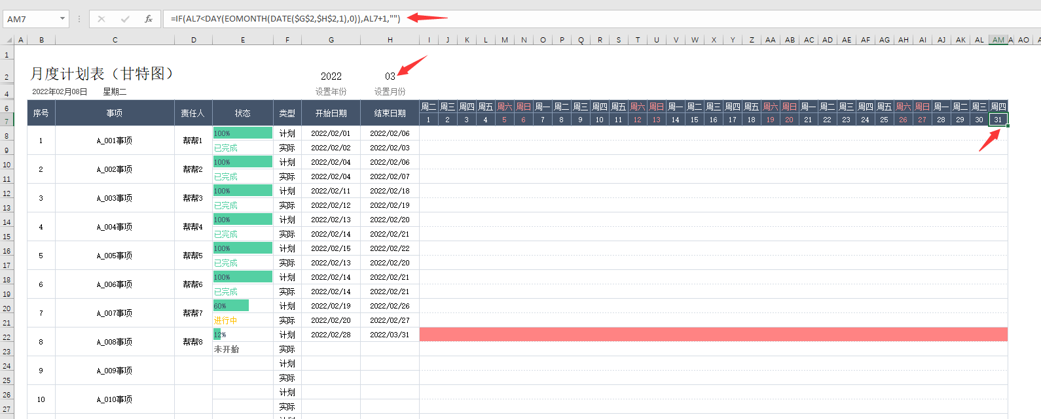Click the 100% progress bar for A_001事项
This screenshot has width=1041, height=419.
(x=243, y=133)
